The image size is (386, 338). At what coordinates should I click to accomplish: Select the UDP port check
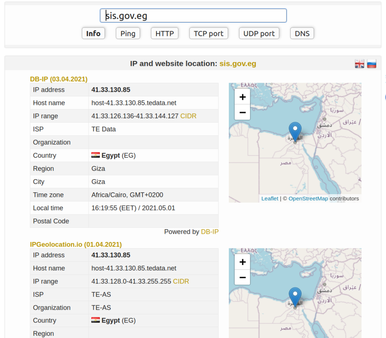tap(259, 33)
